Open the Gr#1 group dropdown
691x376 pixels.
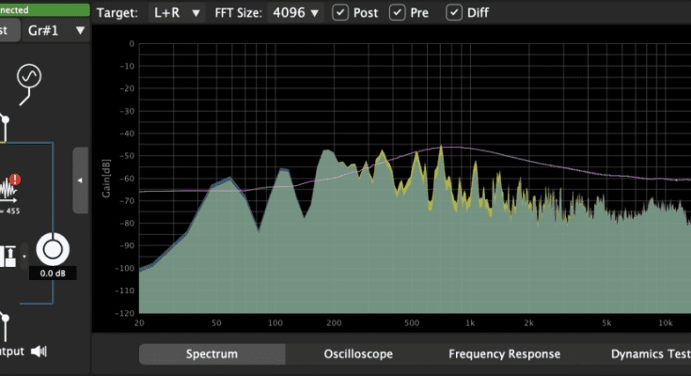55,30
